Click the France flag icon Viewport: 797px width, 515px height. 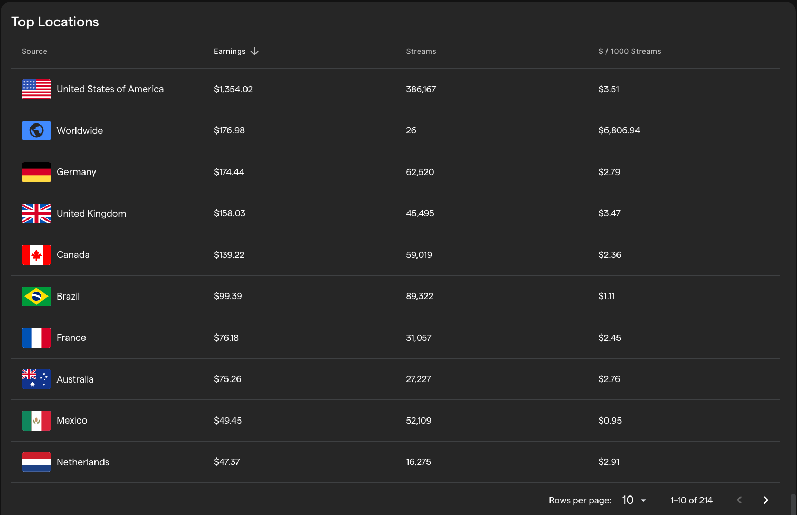tap(36, 338)
